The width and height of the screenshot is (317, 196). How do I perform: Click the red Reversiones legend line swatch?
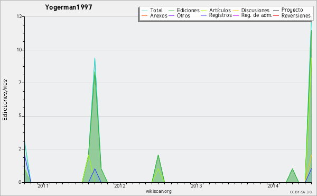(x=276, y=15)
